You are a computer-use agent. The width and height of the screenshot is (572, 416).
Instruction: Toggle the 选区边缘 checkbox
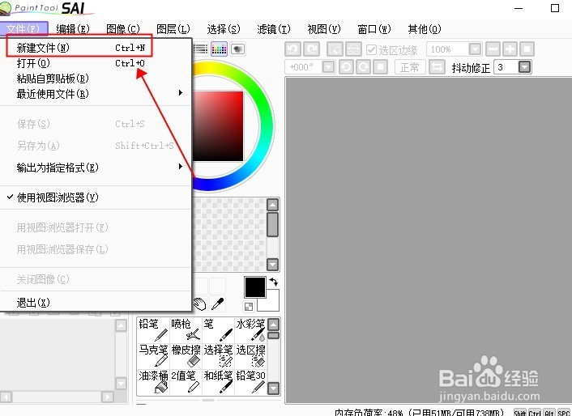pos(371,49)
